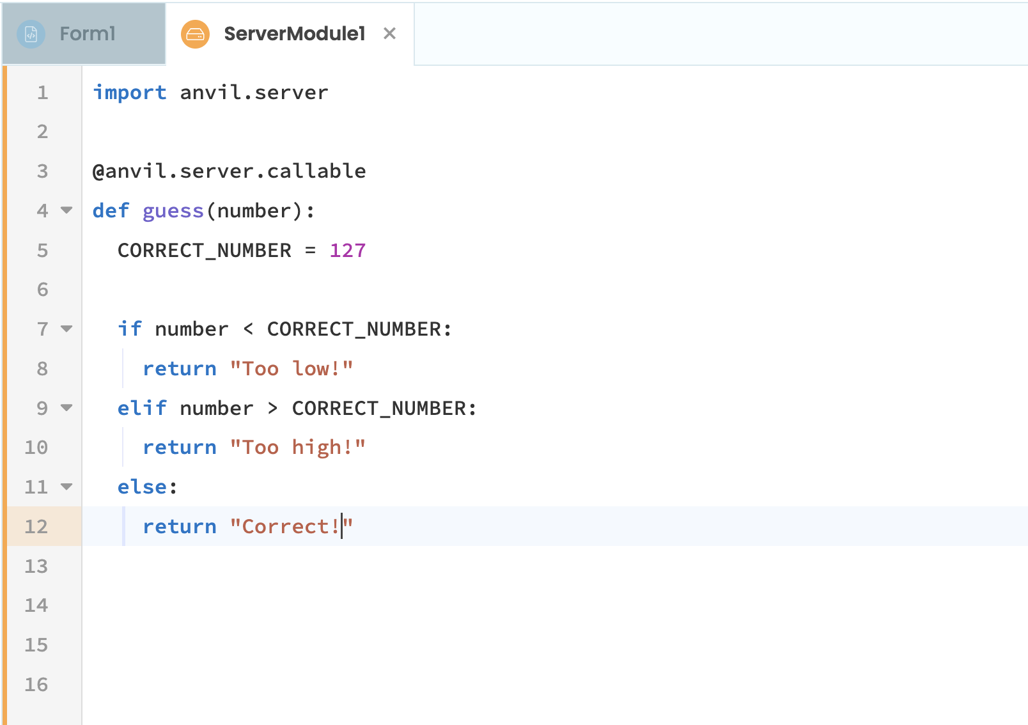Collapse the else block at line 11

pos(66,487)
